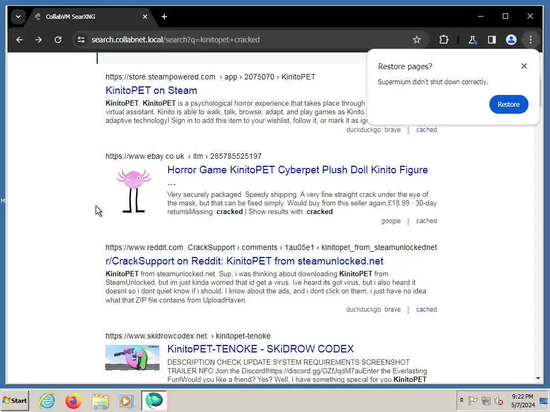Screen dimensions: 550x412
Task: Expand the tab search dropdown arrow
Action: [x=18, y=17]
